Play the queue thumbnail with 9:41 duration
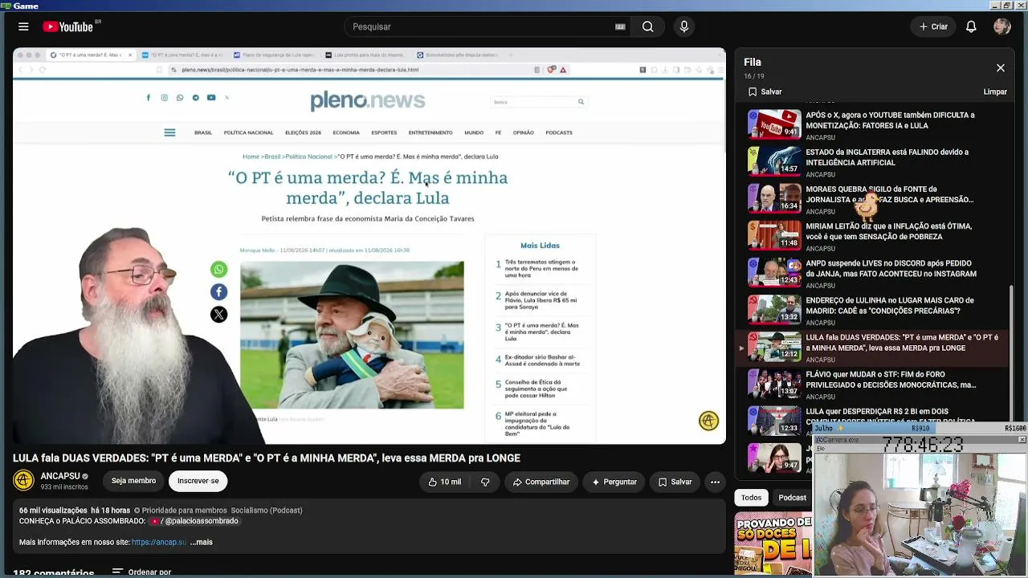This screenshot has width=1028, height=578. [x=774, y=124]
